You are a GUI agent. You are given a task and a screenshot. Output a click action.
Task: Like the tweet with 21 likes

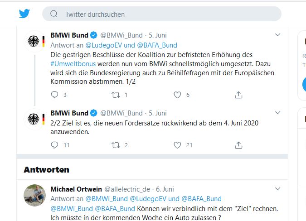pos(178,145)
